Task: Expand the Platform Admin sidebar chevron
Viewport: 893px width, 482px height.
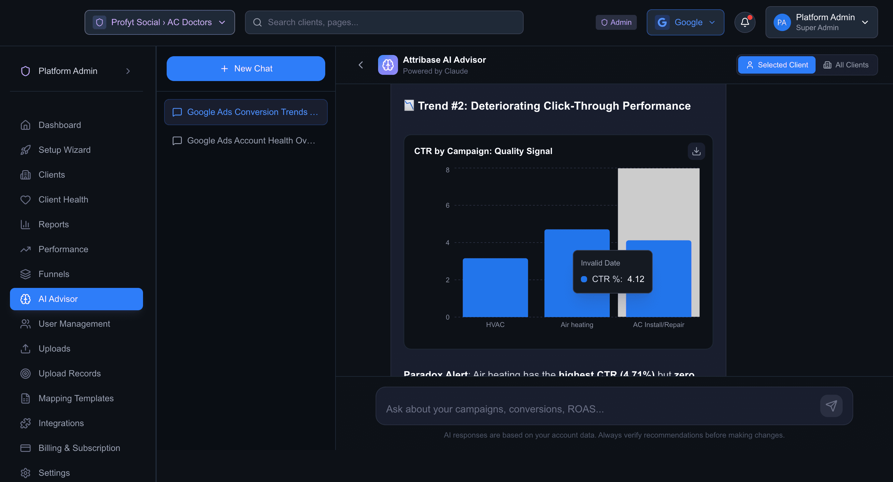Action: 128,71
